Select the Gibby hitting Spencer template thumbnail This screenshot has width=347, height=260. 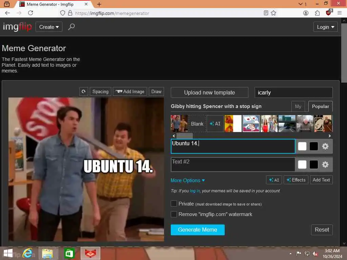point(179,123)
